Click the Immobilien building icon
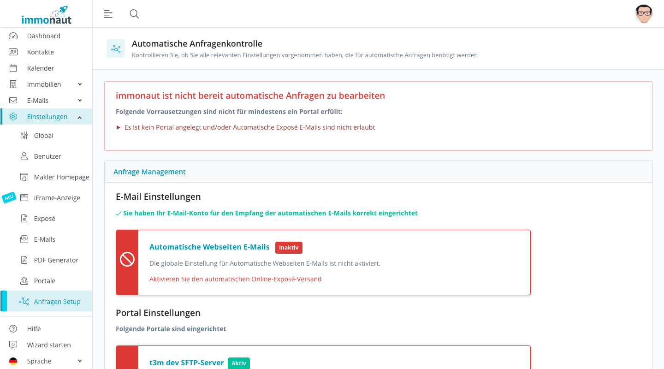Image resolution: width=664 pixels, height=369 pixels. tap(13, 84)
